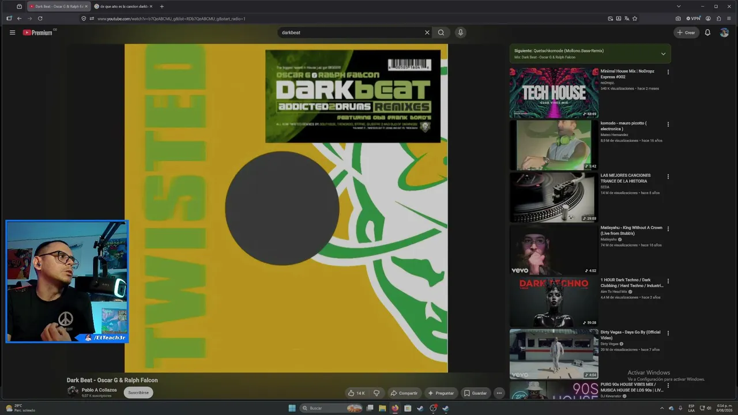738x415 pixels.
Task: Save video with Guardar
Action: coord(476,393)
